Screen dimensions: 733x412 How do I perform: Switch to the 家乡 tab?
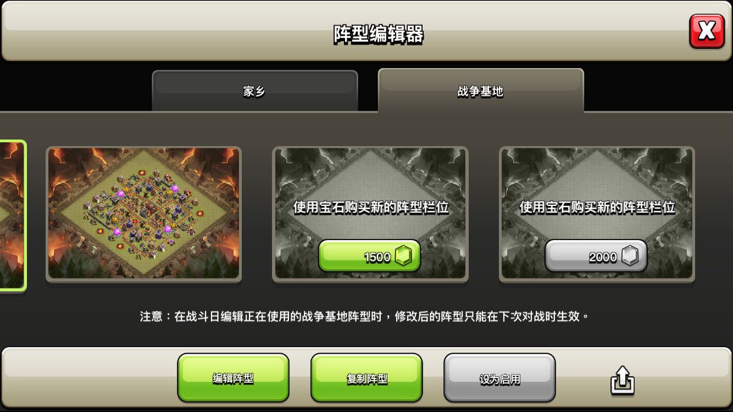pos(254,91)
